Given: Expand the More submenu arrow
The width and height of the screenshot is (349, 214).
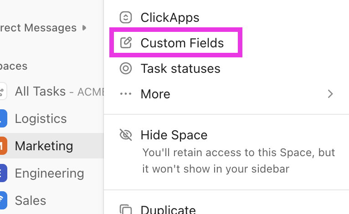Looking at the screenshot, I should click(331, 94).
